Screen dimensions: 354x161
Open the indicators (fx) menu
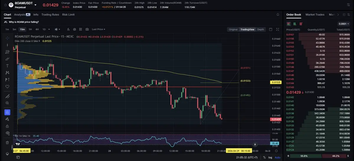click(x=68, y=29)
